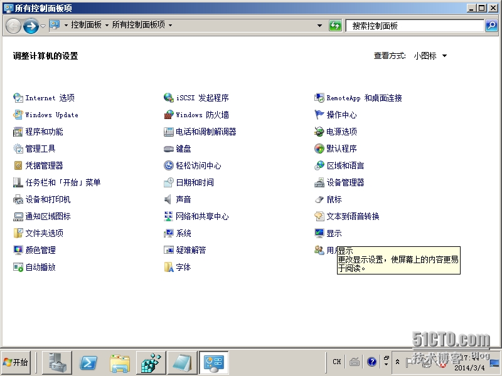Expand the root breadcrumb arrow before 控制面板

(x=66, y=25)
